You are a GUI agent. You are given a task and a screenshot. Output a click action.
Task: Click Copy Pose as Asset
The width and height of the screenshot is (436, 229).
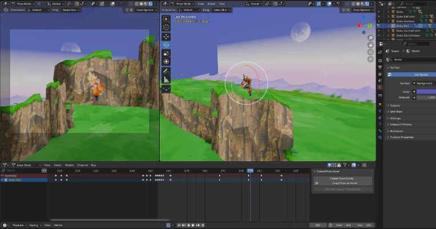coord(342,183)
